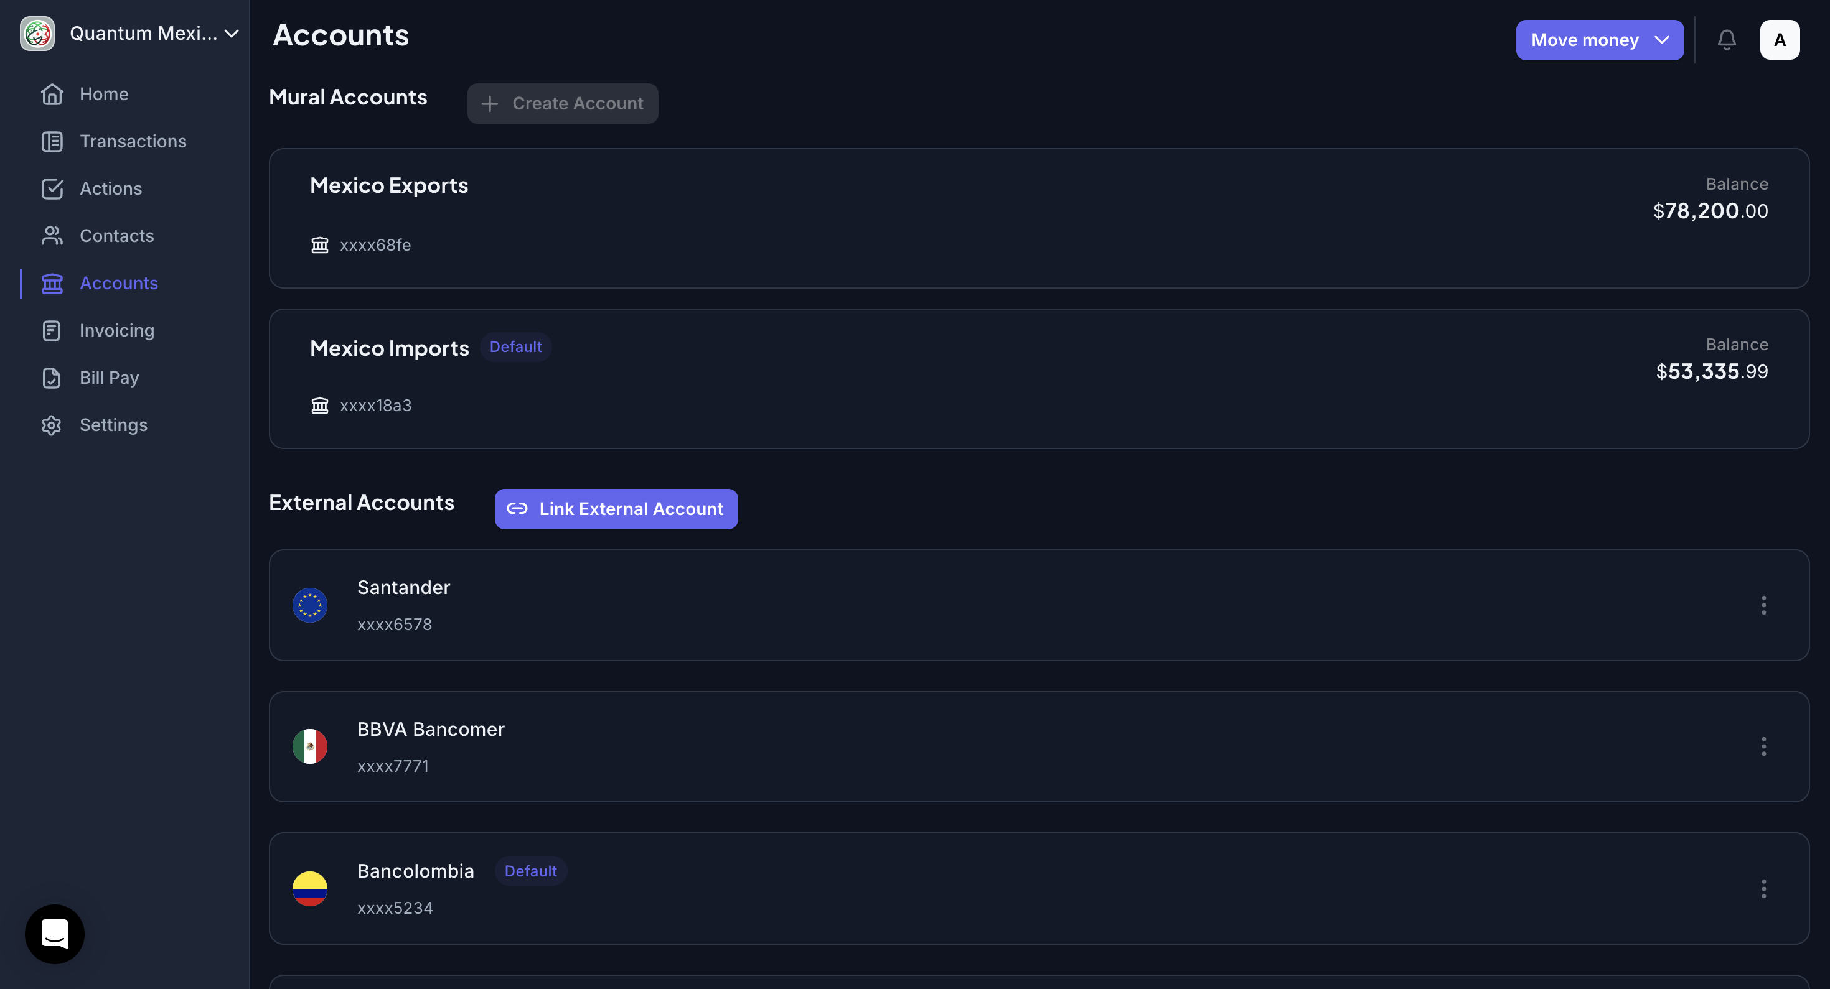Click the Quantum Mexico organization logo
This screenshot has width=1830, height=989.
[x=37, y=34]
